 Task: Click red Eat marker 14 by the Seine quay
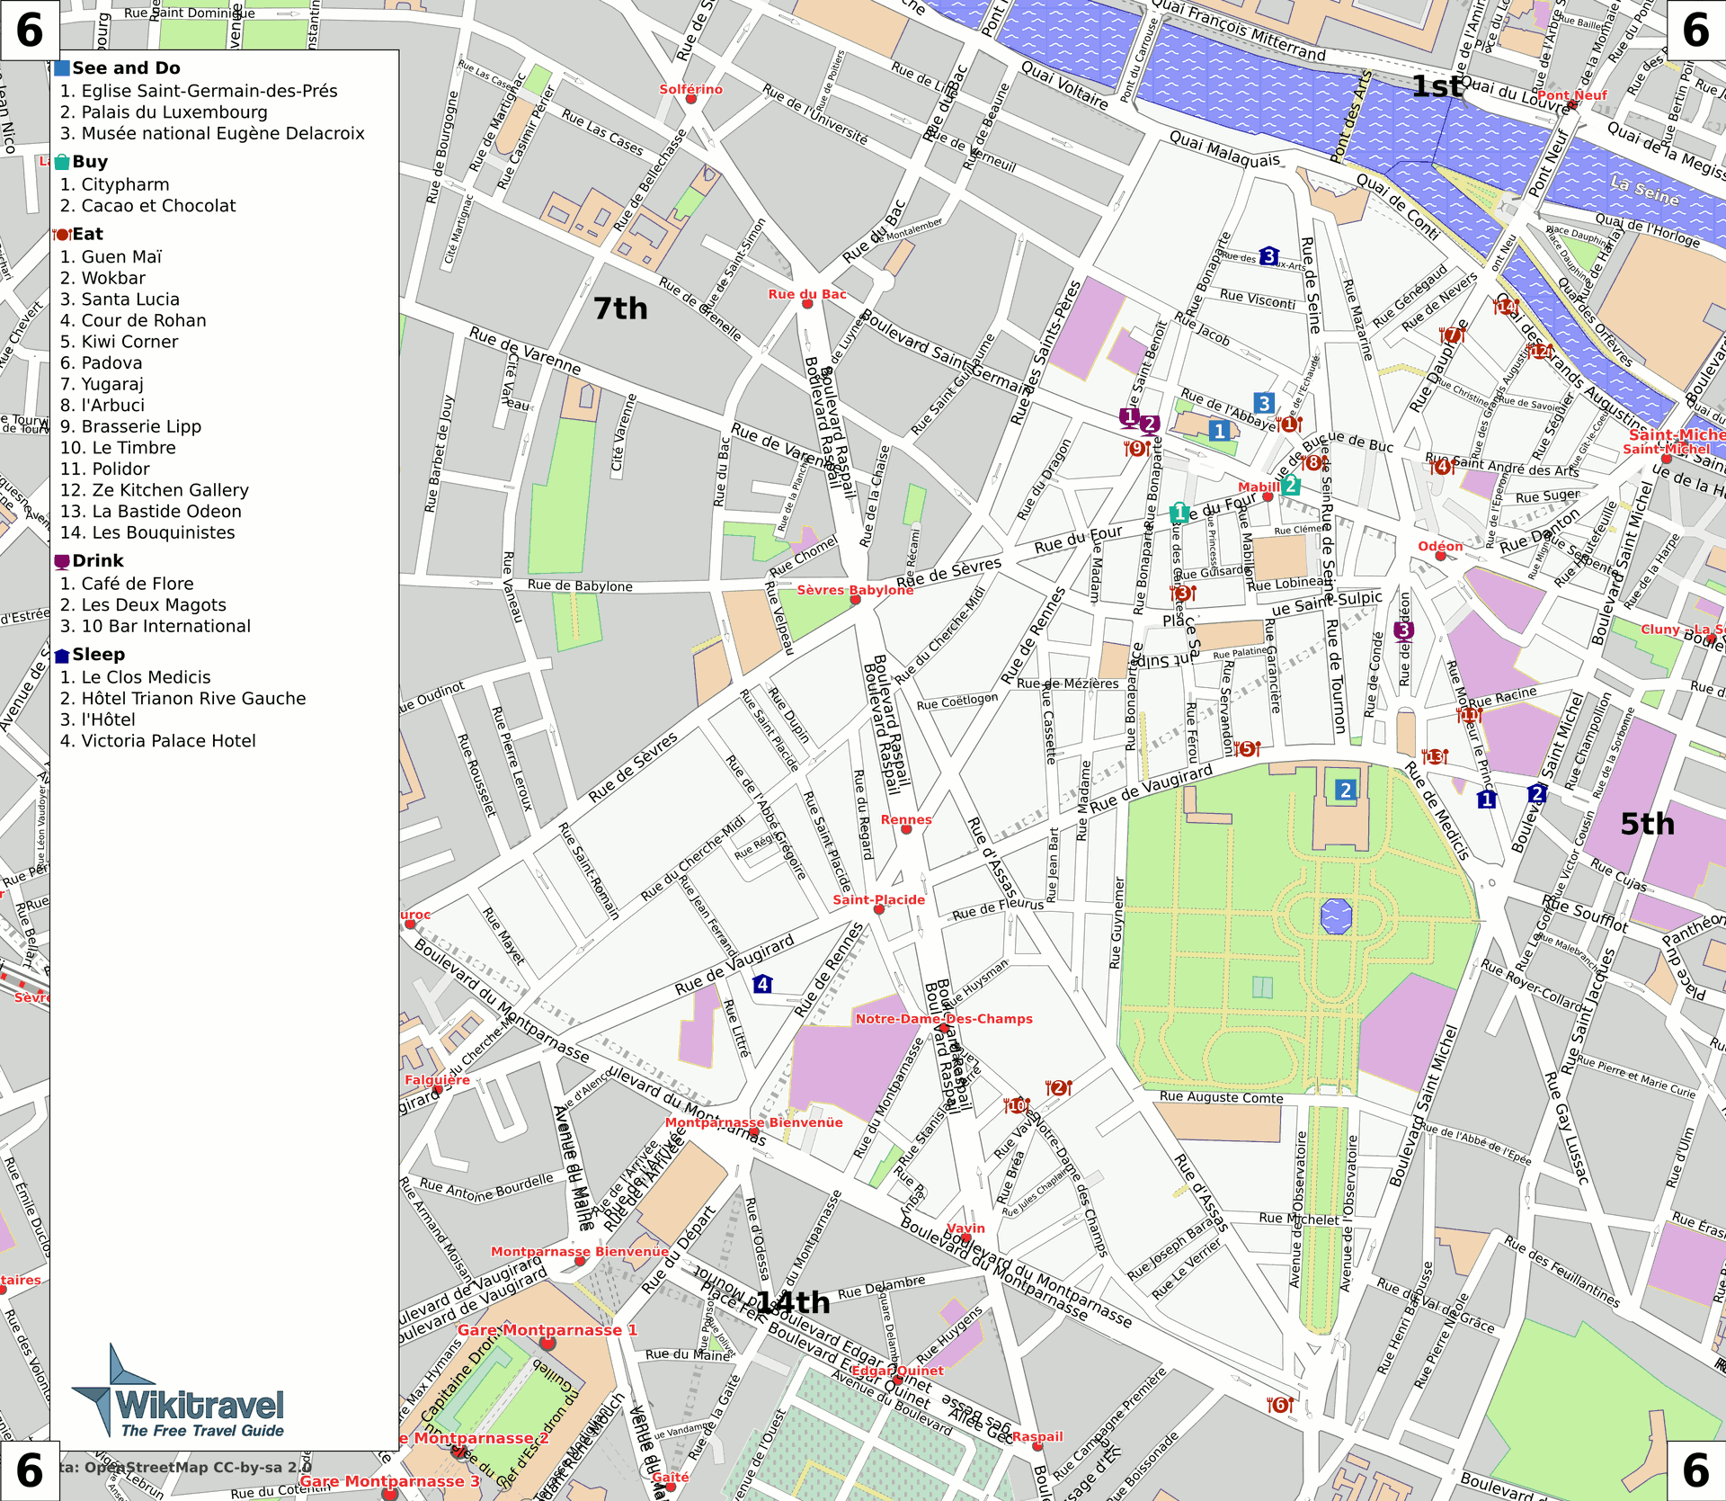1507,306
